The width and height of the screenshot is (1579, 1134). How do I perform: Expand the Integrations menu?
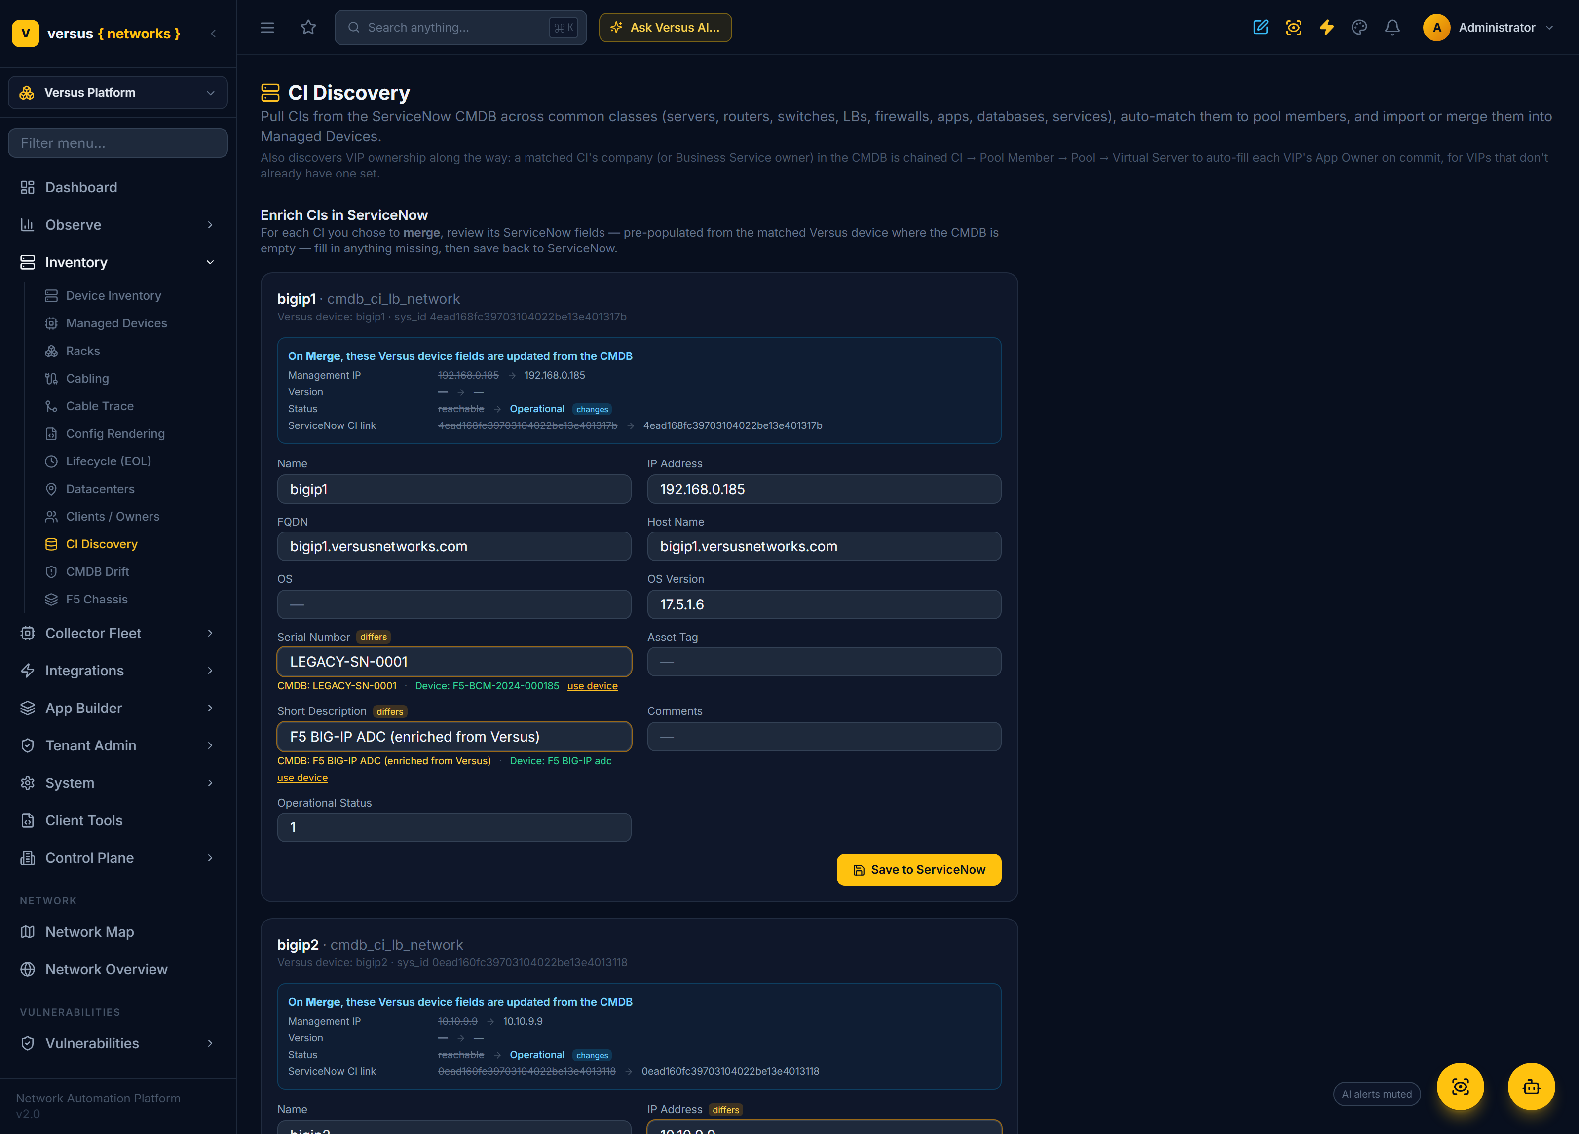click(117, 671)
